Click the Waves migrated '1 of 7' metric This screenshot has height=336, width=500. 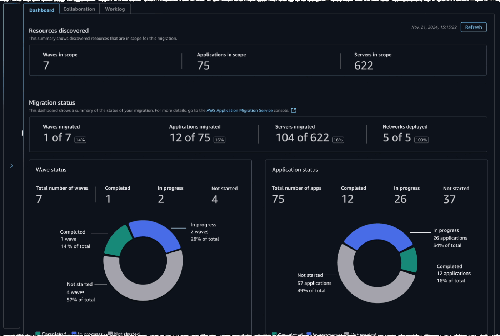coord(57,137)
